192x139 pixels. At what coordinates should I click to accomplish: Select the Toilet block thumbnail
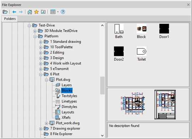(x=141, y=54)
